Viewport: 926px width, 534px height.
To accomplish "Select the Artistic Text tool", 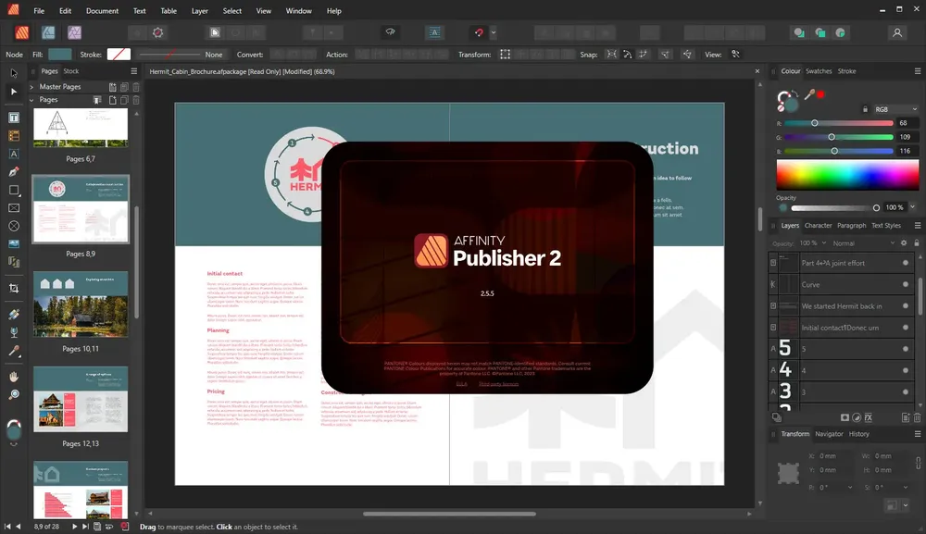I will (14, 154).
